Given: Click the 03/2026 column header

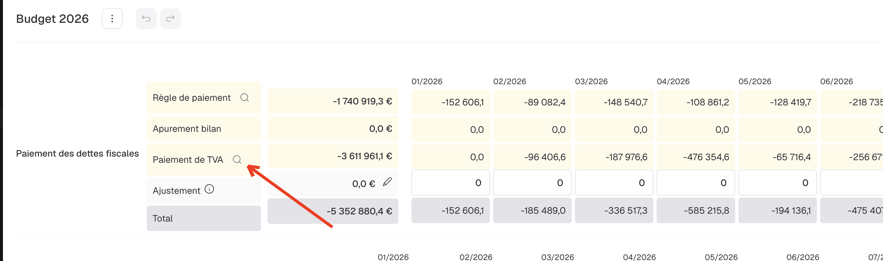Looking at the screenshot, I should coord(591,82).
